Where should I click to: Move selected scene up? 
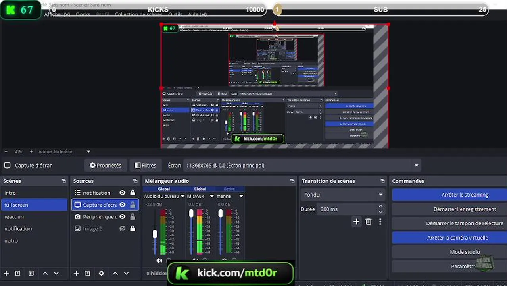click(x=45, y=273)
